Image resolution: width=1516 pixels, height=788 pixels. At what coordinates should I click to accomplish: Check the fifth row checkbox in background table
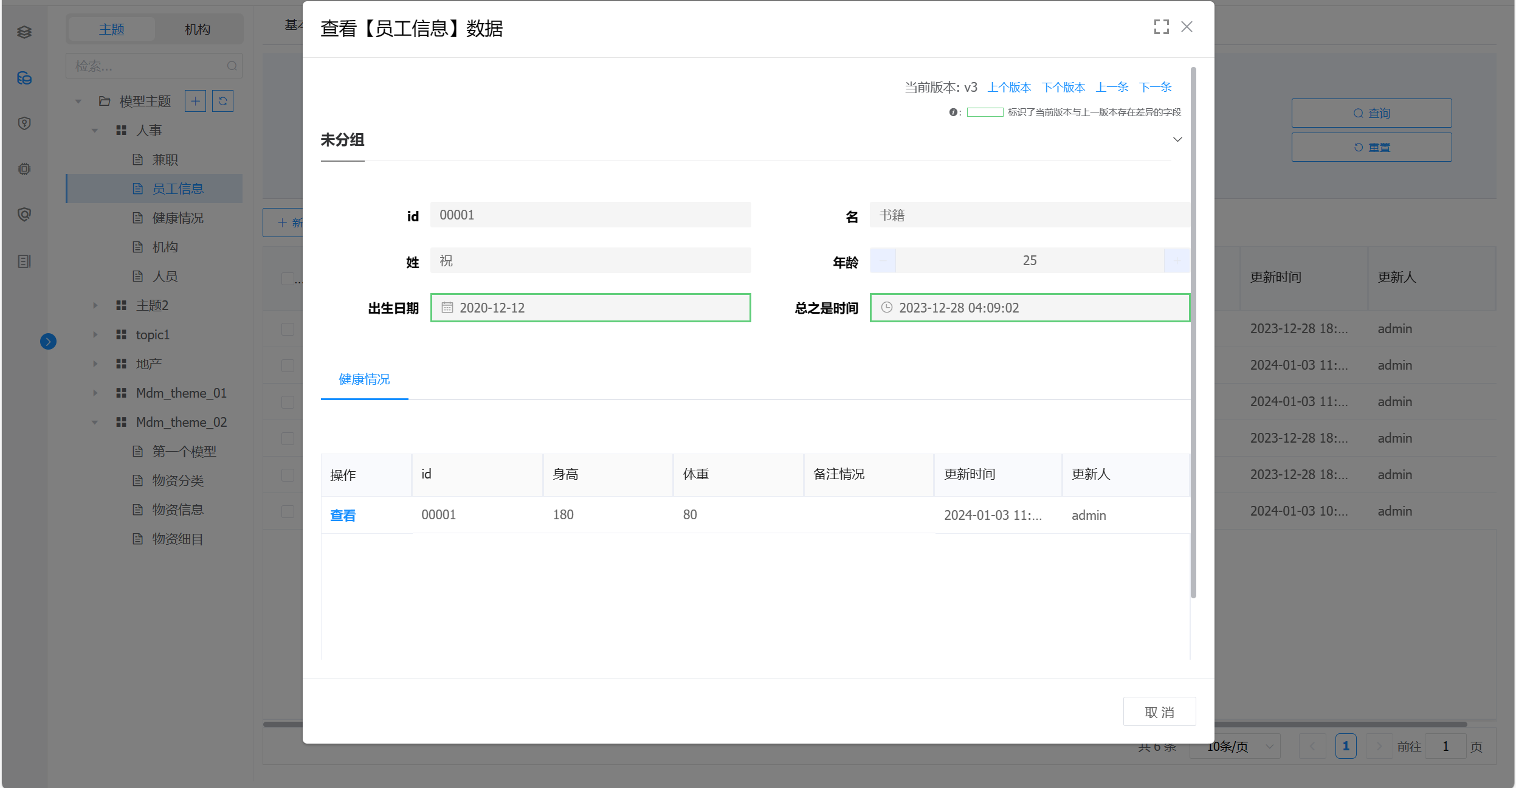[288, 475]
